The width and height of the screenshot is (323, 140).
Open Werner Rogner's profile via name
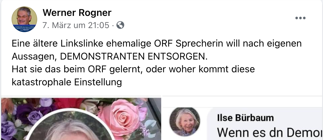point(77,13)
